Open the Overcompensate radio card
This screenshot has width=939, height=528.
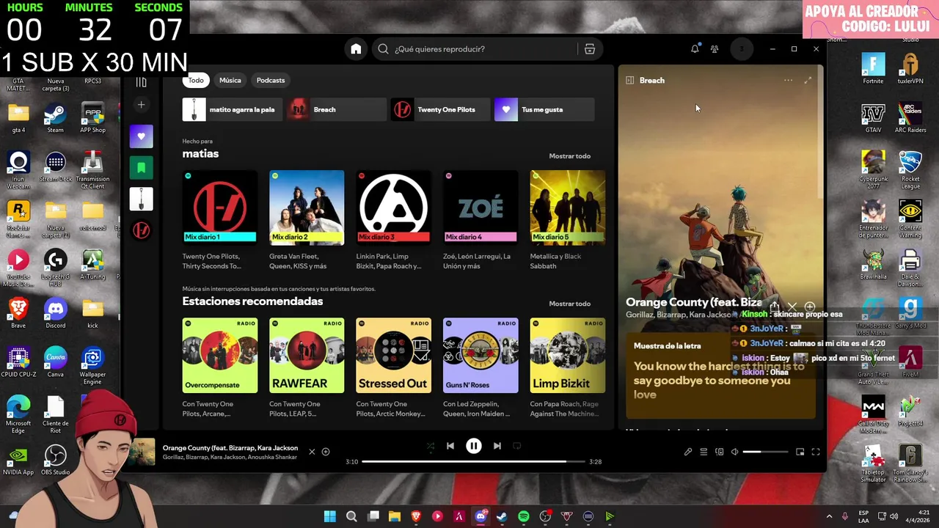point(220,369)
